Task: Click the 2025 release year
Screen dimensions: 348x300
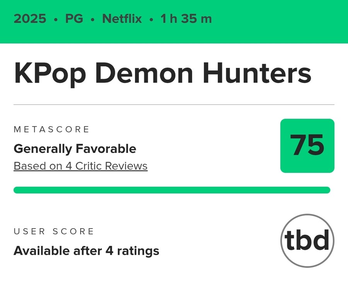Action: [x=30, y=19]
